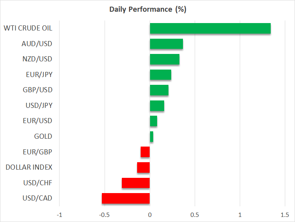Select the -1 x-axis tick label

coord(59,215)
